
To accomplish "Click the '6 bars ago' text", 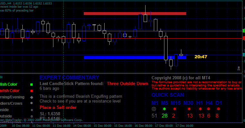I will (49, 89).
